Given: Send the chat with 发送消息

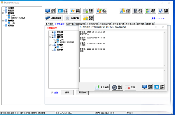Looking at the screenshot, I should click(x=102, y=87).
